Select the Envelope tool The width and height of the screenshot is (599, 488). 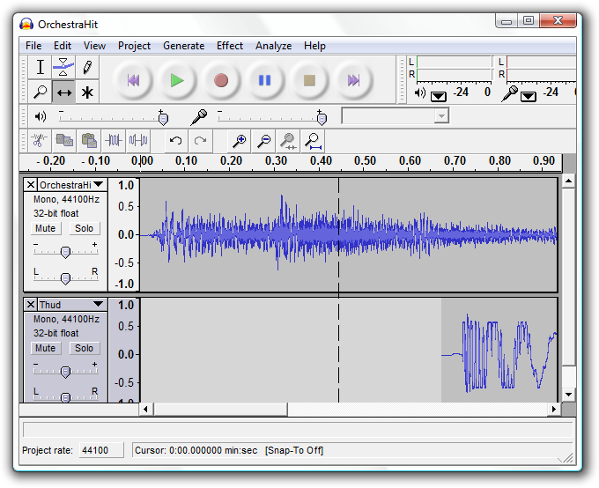pyautogui.click(x=63, y=67)
